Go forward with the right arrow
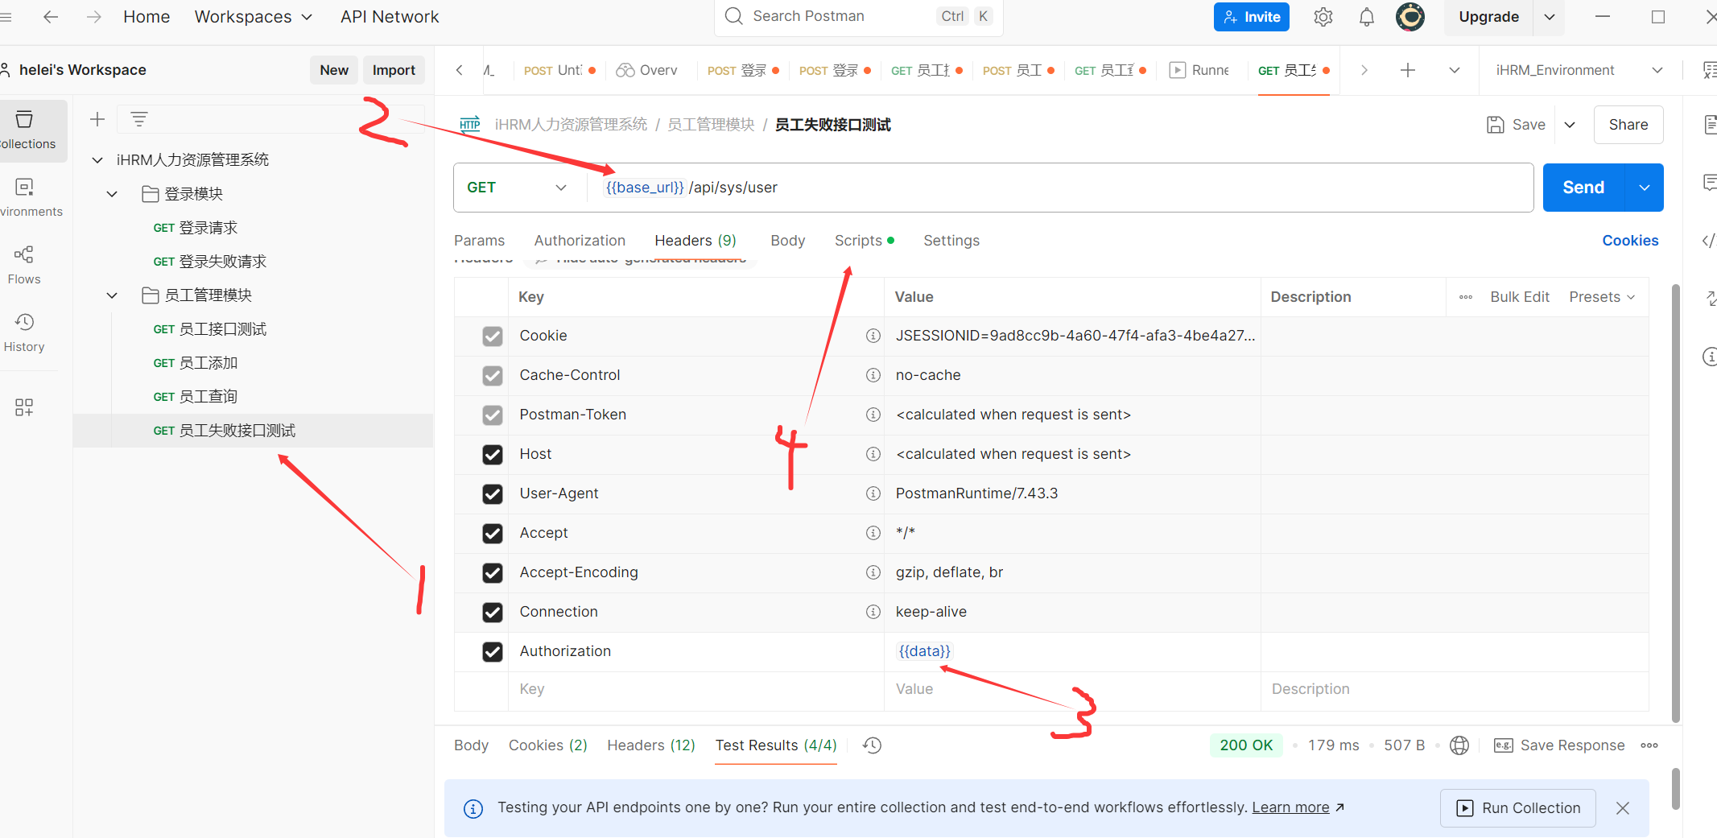The image size is (1717, 838). point(94,17)
